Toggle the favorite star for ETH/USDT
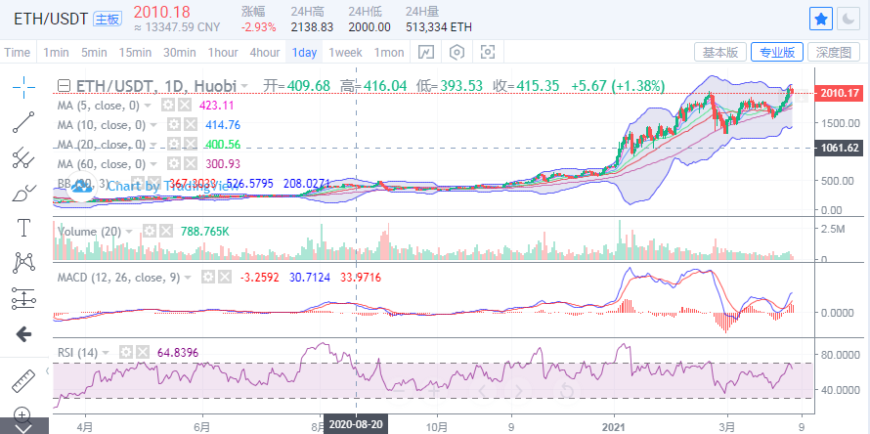This screenshot has width=870, height=434. pos(822,18)
